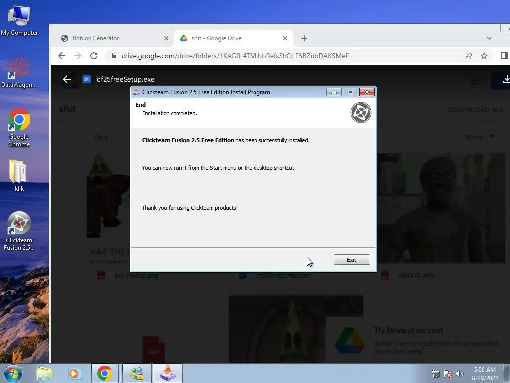Open Windows Explorer from taskbar
Screen dimensions: 510x383
(x=44, y=373)
